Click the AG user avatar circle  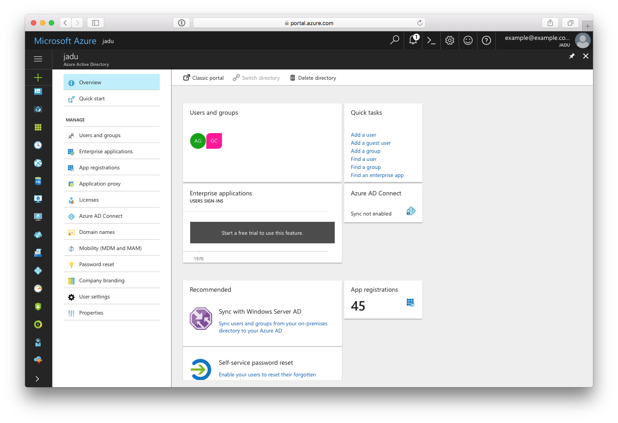pyautogui.click(x=198, y=141)
